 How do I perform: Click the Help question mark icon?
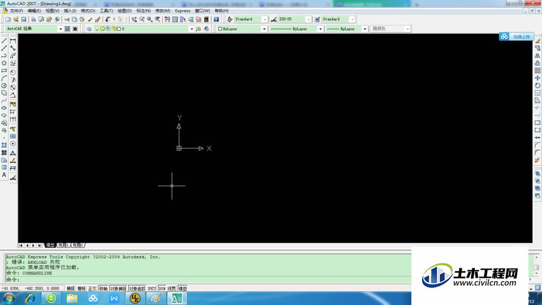(216, 20)
